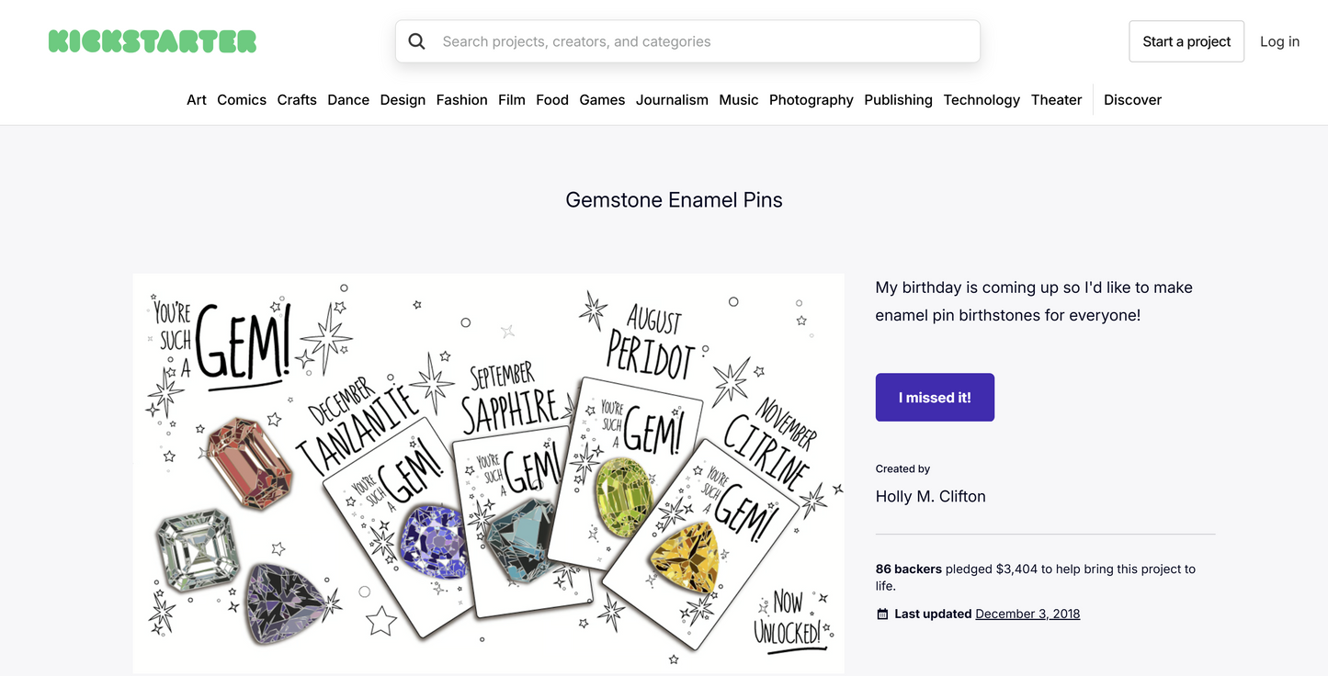Navigate to the Music category
This screenshot has width=1328, height=676.
tap(739, 100)
